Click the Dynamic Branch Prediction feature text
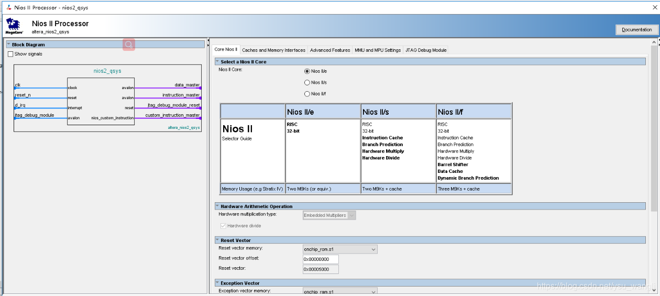 click(x=468, y=178)
